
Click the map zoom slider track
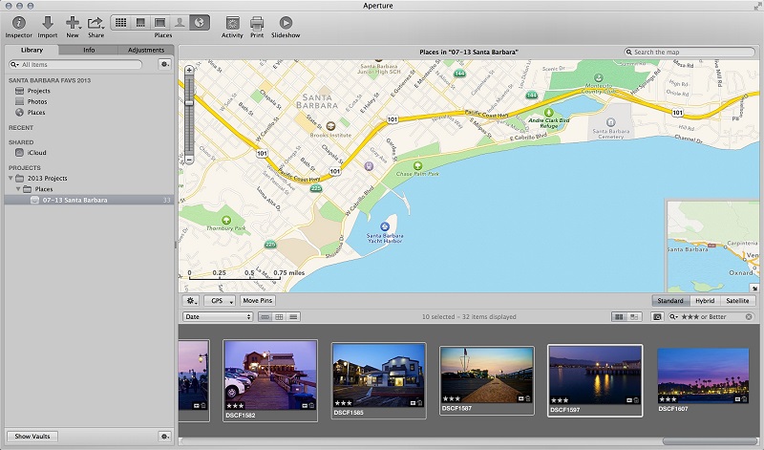click(x=189, y=115)
